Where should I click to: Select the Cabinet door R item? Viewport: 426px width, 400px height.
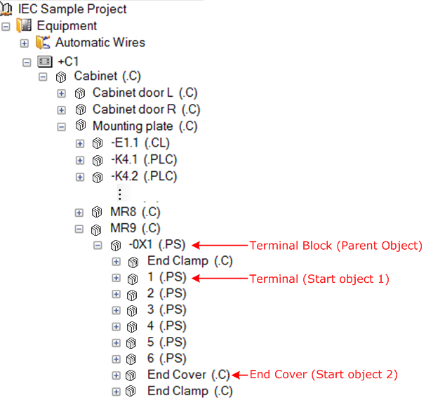pyautogui.click(x=147, y=109)
